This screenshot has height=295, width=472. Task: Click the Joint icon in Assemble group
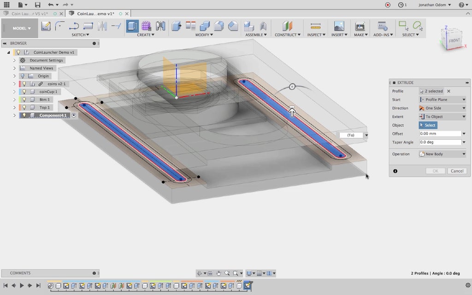tap(263, 26)
